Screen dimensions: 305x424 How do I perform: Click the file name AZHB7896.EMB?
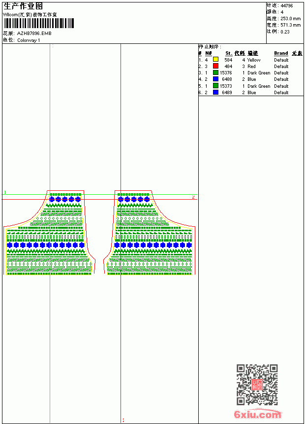click(x=34, y=34)
